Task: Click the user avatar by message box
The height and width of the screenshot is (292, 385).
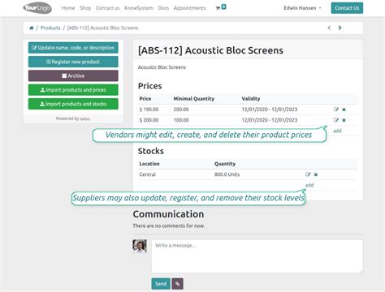Action: [140, 246]
